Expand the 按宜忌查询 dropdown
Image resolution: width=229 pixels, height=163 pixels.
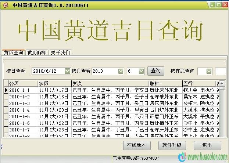click(209, 71)
